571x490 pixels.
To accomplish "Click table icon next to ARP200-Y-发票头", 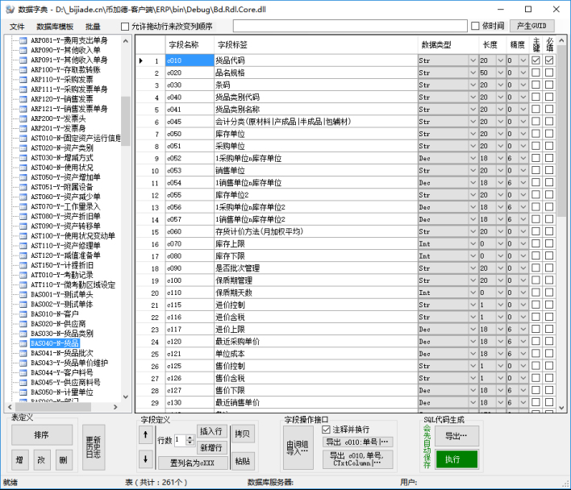I will tap(23, 118).
